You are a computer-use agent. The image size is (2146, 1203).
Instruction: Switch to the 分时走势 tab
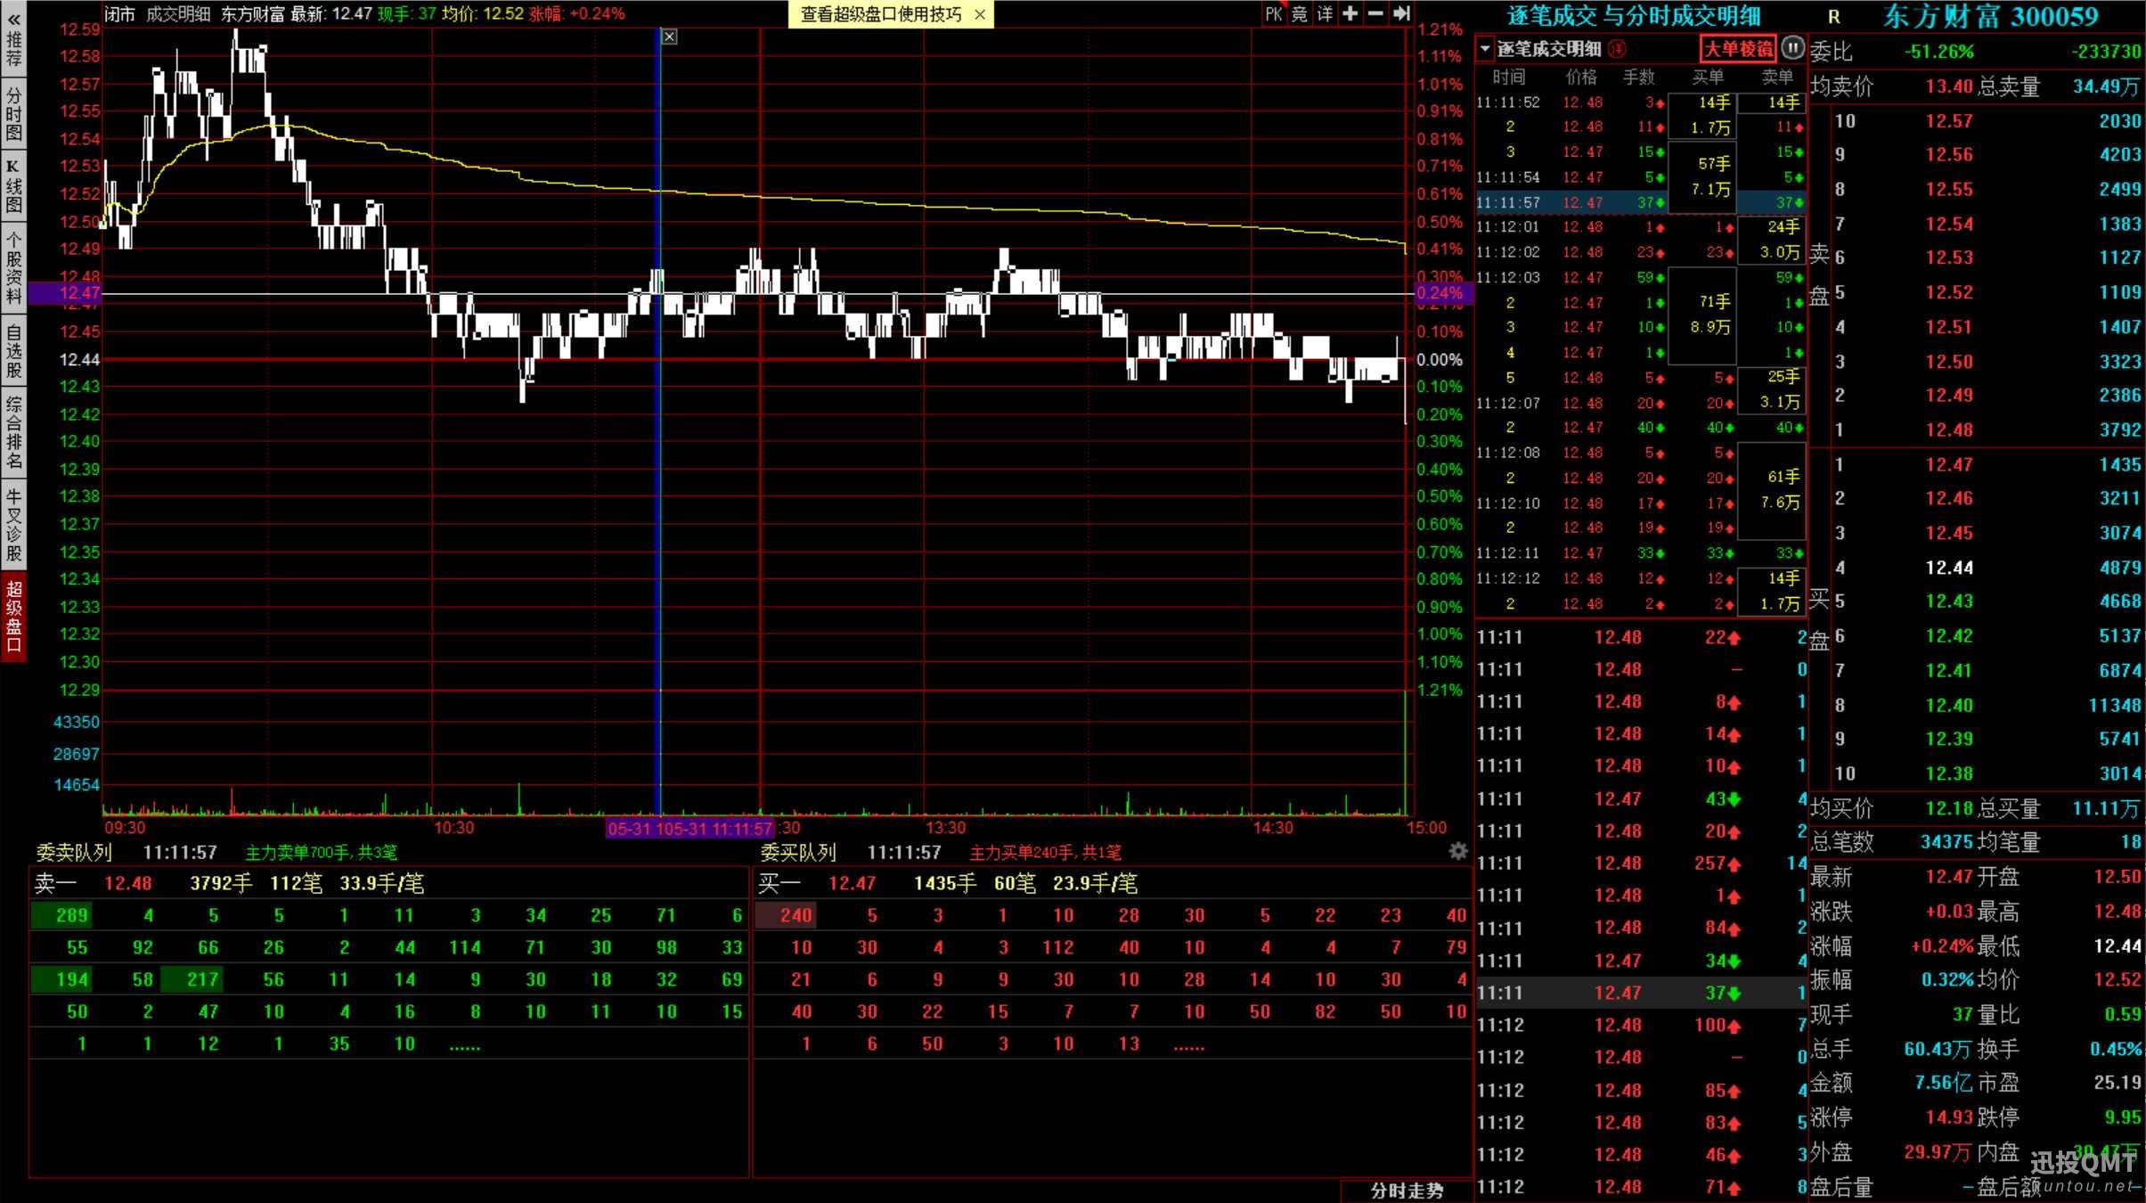[1407, 1191]
